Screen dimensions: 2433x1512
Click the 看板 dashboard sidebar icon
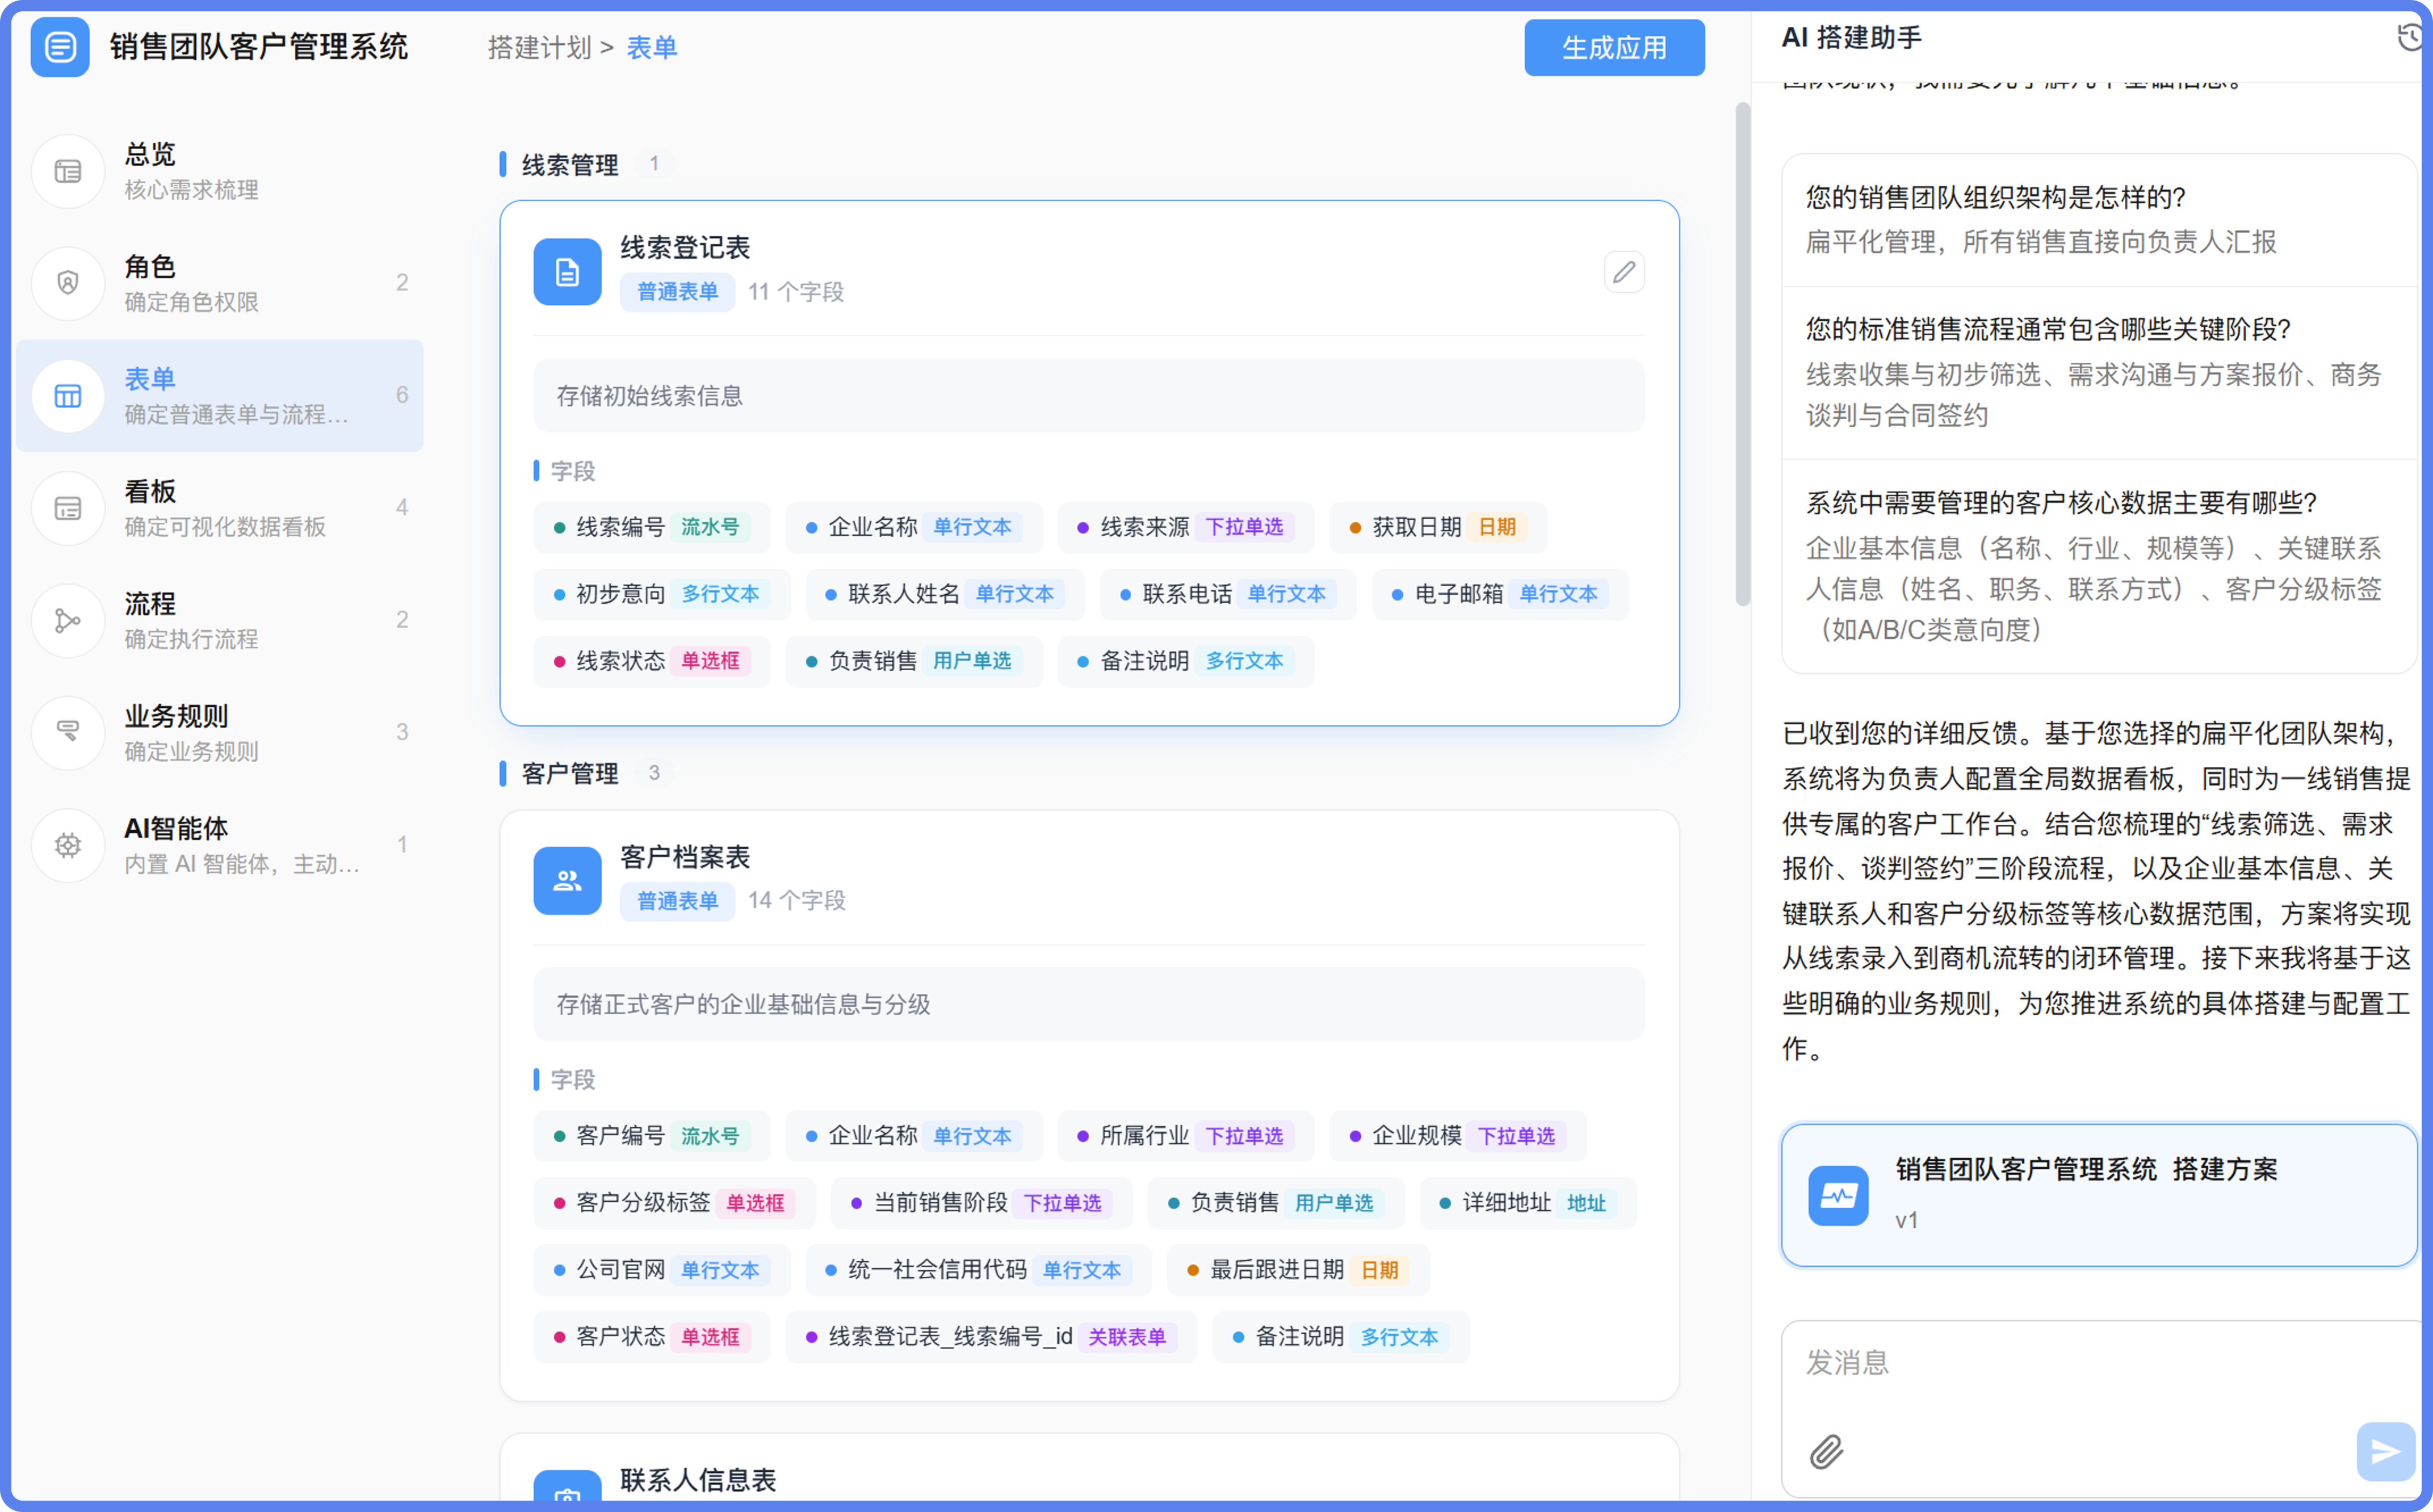pyautogui.click(x=68, y=509)
